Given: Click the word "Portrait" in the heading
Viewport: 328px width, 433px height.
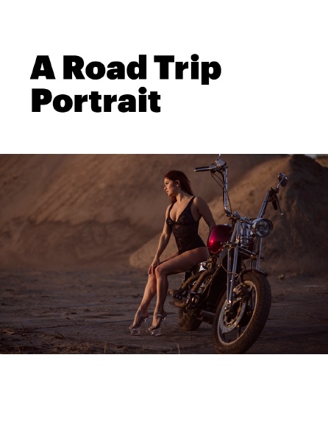Looking at the screenshot, I should tap(96, 99).
